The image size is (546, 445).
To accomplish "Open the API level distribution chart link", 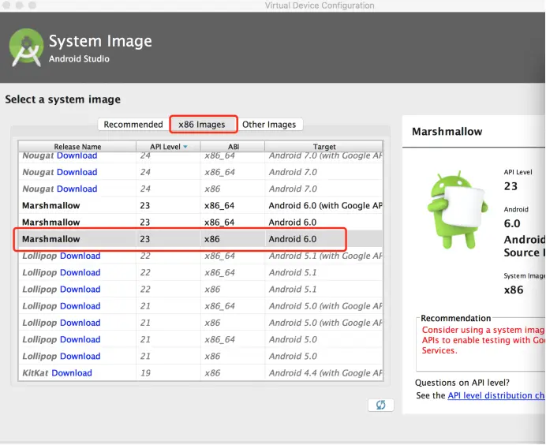I will pos(496,395).
